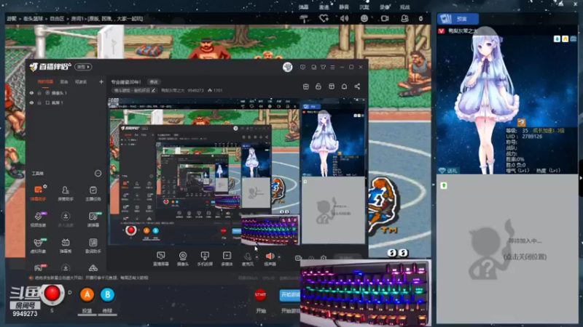Click the keyboard webcam preview thumbnail
Viewport: 583px width, 327px height.
point(365,293)
